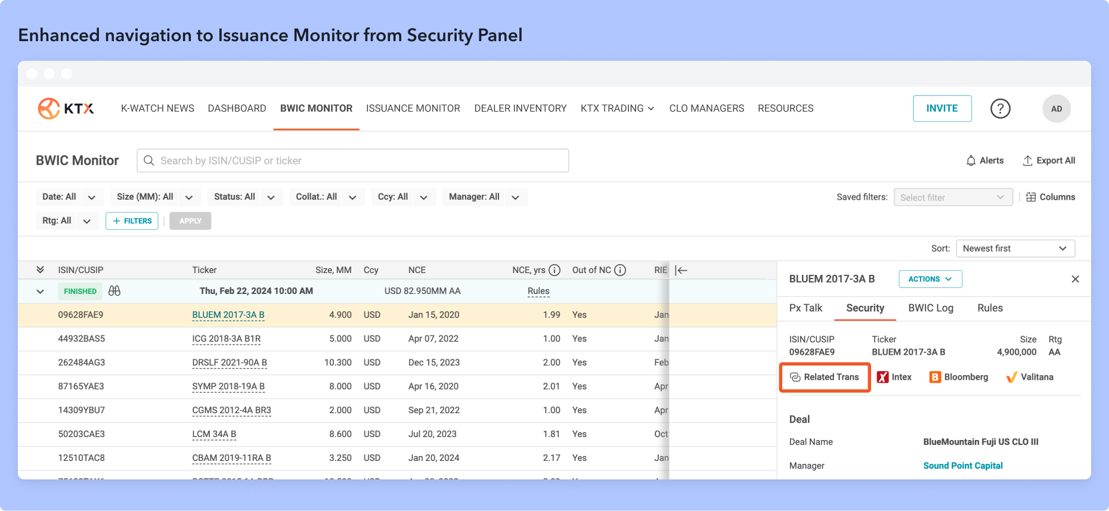Switch to the Px Talk tab
Screen dimensions: 1109x511
pyautogui.click(x=806, y=308)
